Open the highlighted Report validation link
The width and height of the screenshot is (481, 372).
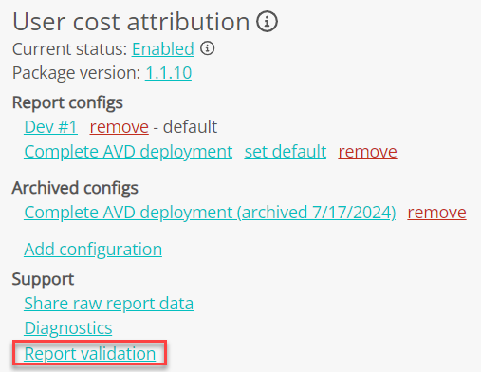(90, 353)
